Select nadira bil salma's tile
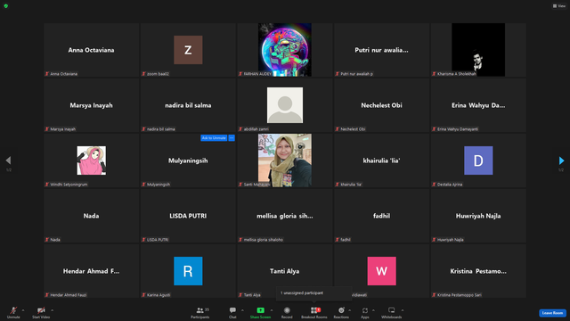Viewport: 570px width, 321px height. [x=188, y=105]
